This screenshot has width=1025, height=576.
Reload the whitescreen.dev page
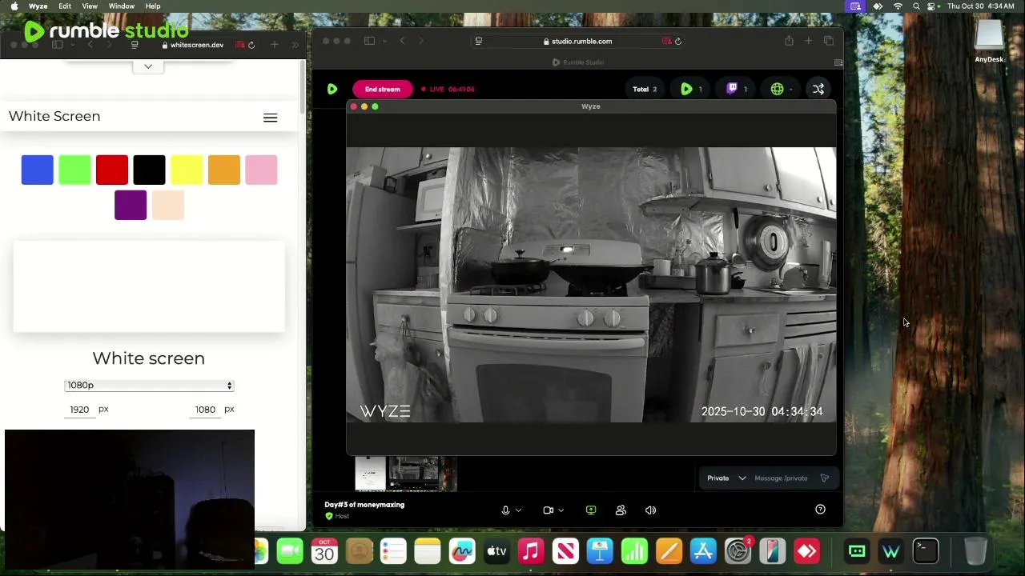[251, 45]
